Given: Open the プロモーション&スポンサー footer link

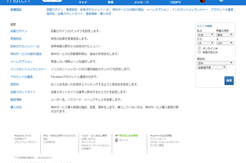Looking at the screenshot, I should [x=165, y=142].
